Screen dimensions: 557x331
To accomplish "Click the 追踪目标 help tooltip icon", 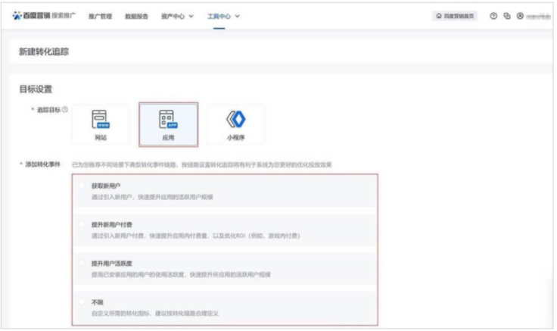I will pyautogui.click(x=65, y=110).
